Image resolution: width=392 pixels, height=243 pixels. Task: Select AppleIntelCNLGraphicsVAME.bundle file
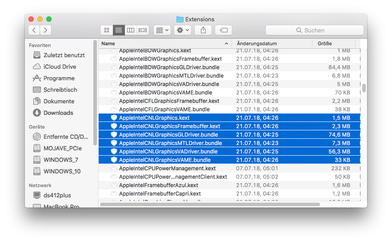229,160
